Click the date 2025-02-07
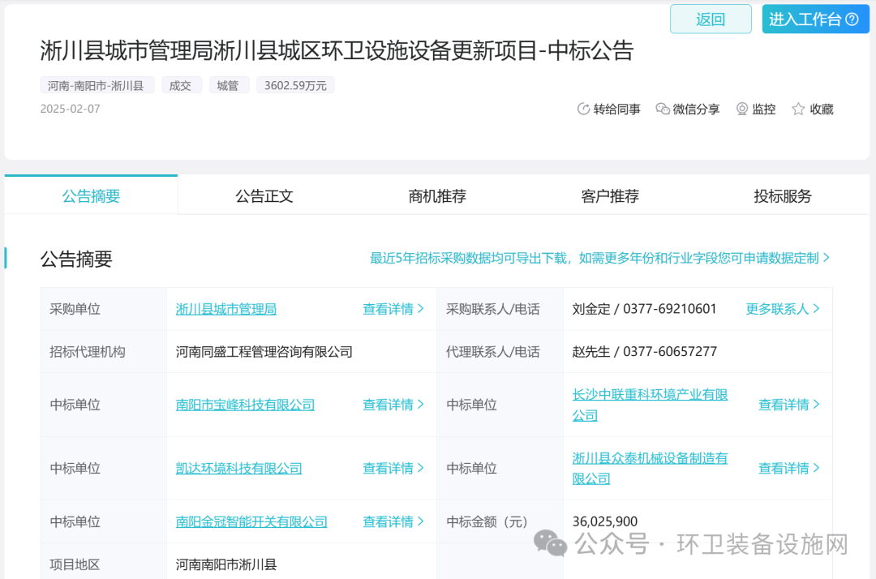Screen dimensions: 876x579 coord(70,109)
